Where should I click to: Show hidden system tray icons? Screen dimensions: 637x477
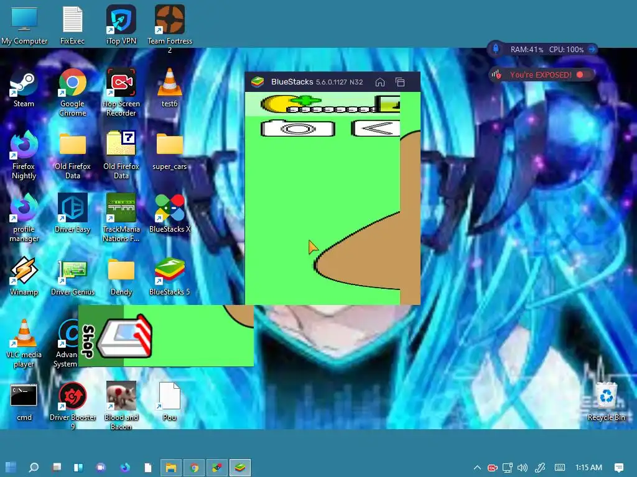tap(477, 468)
